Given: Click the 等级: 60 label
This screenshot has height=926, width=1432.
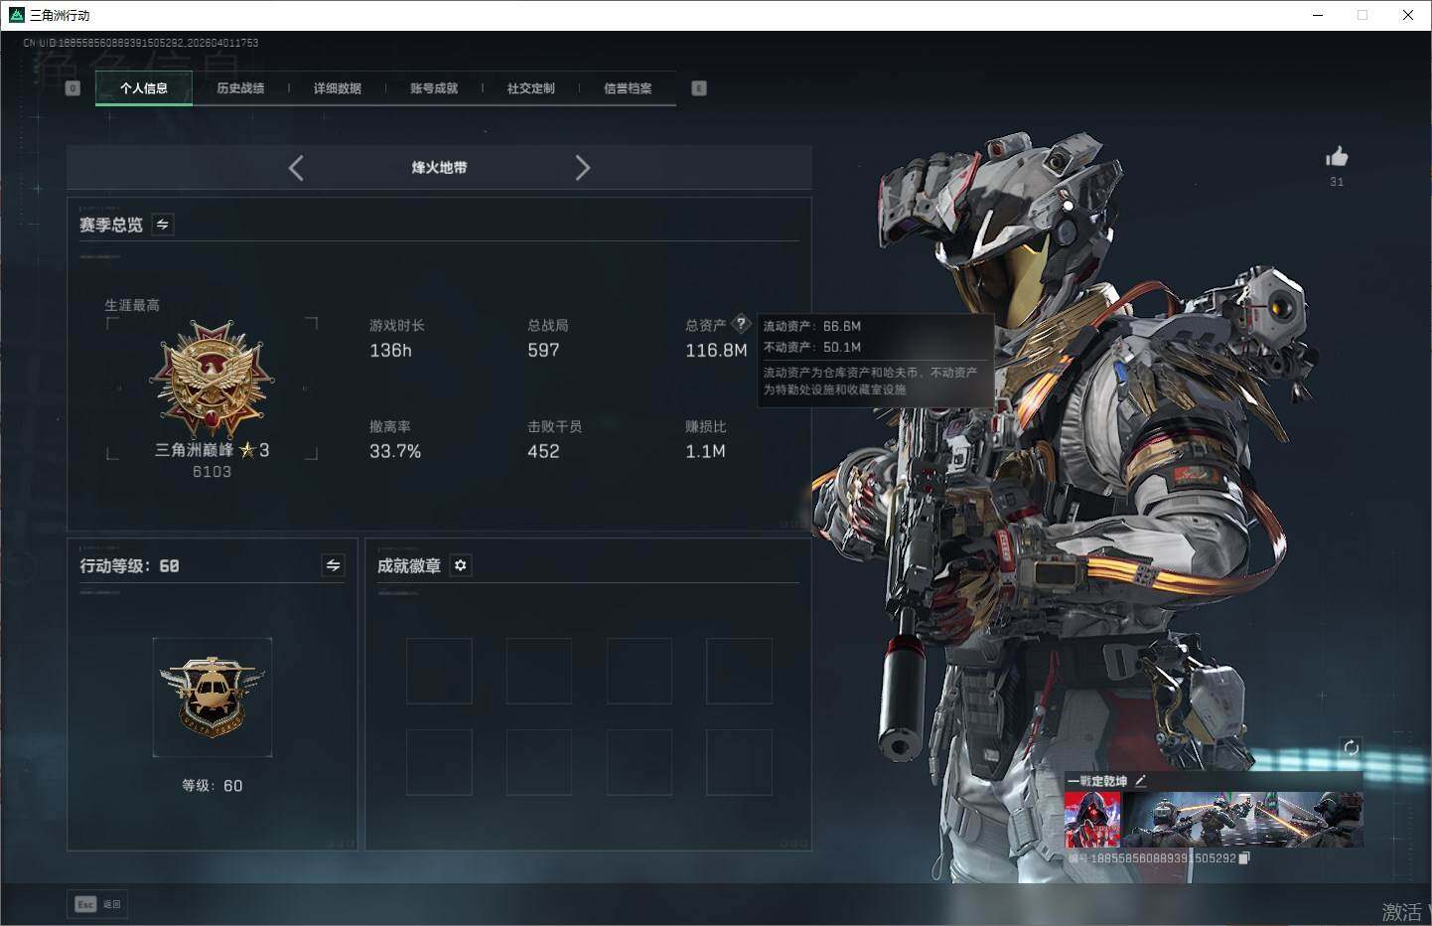Looking at the screenshot, I should point(212,786).
